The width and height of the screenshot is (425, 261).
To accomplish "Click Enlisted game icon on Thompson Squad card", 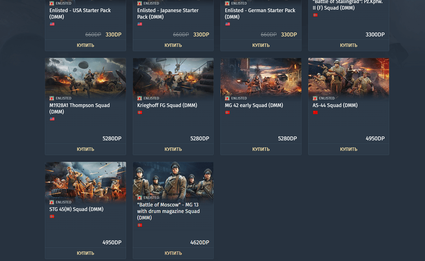I will click(x=51, y=98).
